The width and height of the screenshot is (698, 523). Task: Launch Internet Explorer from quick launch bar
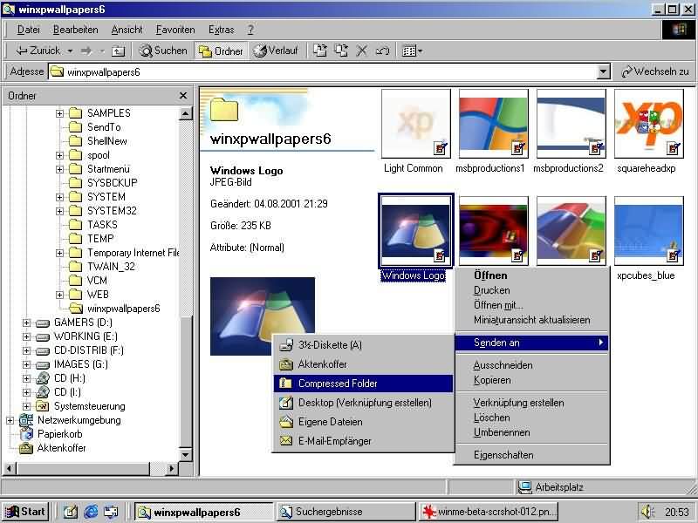coord(90,512)
